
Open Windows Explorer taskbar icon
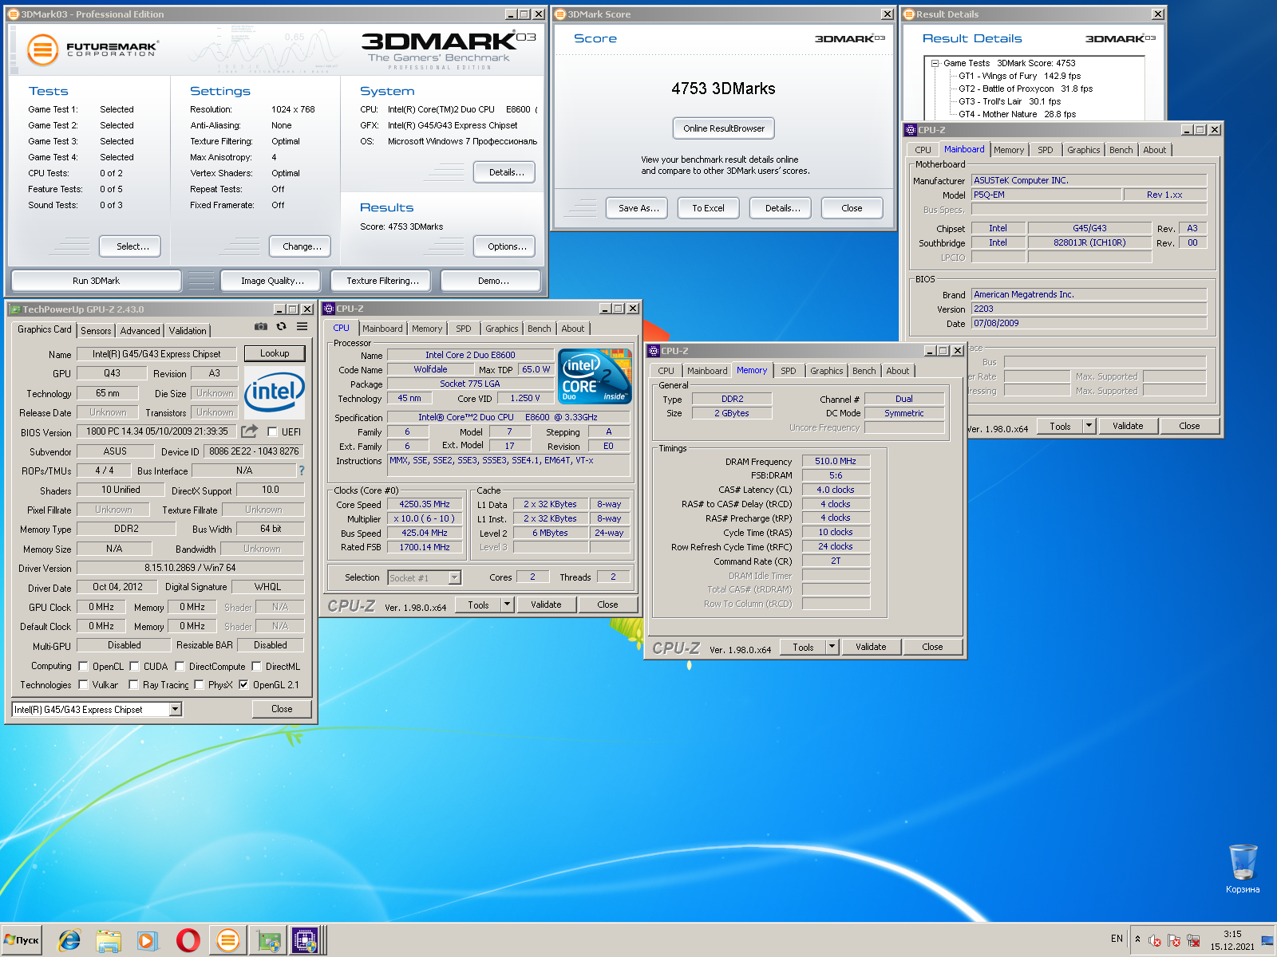pos(108,940)
